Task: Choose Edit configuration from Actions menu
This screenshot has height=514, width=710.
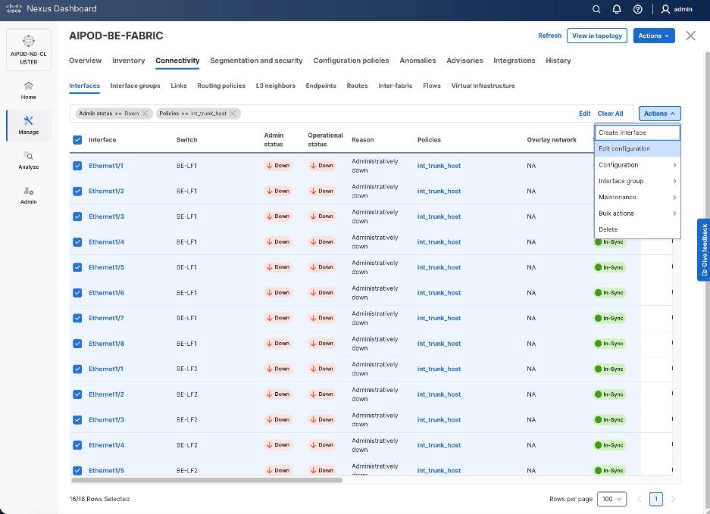Action: (x=624, y=148)
